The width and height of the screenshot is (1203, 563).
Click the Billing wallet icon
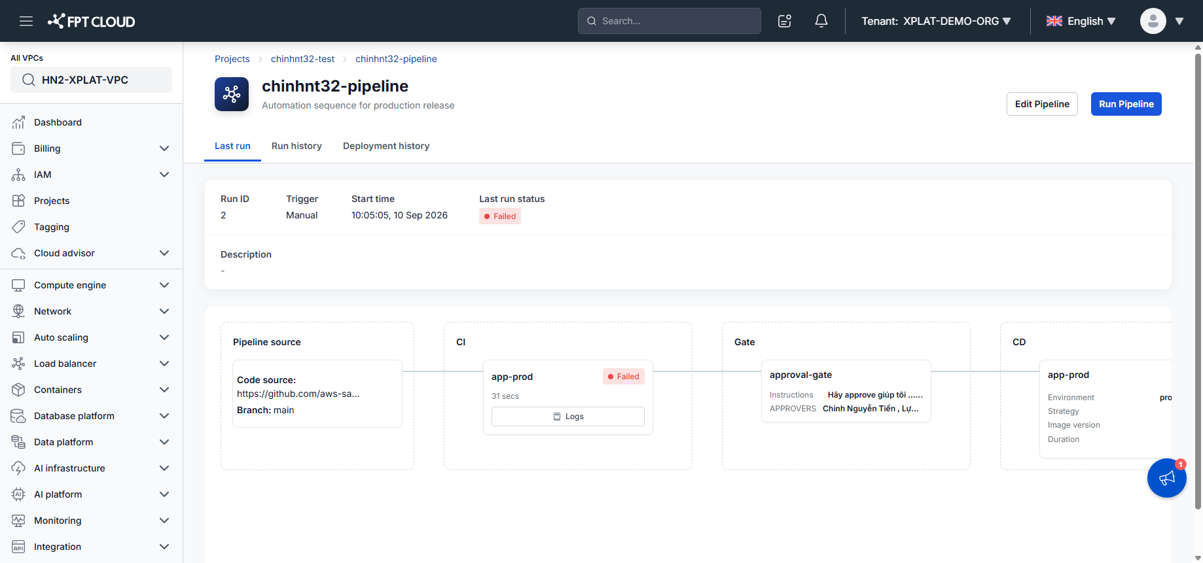coord(18,148)
